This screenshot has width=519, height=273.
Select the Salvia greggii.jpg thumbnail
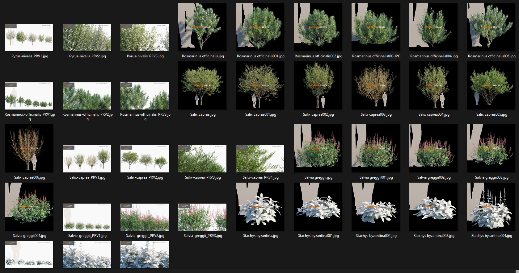(x=318, y=148)
